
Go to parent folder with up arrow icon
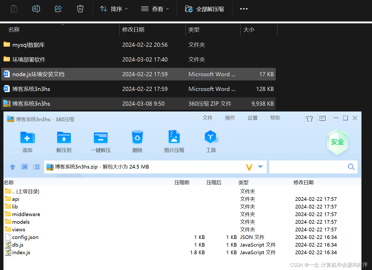click(x=12, y=167)
